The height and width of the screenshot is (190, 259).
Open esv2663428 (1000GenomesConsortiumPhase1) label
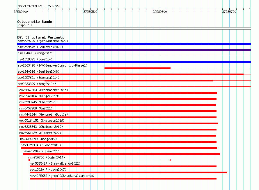click(x=52, y=65)
